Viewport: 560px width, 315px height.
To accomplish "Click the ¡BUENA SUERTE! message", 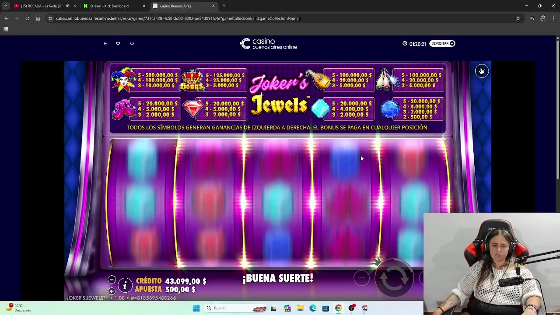I will tap(278, 278).
